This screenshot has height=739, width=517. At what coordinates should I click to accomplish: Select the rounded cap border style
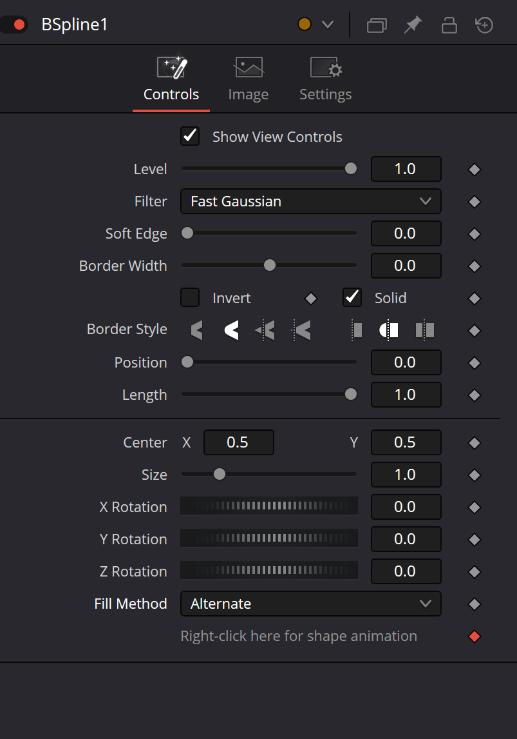pyautogui.click(x=389, y=330)
